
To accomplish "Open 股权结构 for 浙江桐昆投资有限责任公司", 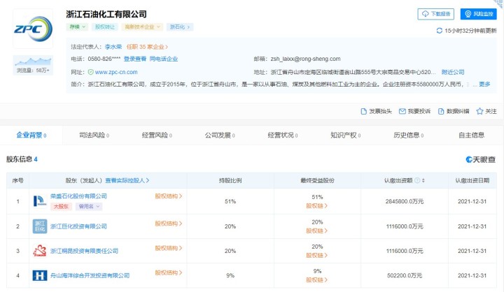I will (169, 248).
